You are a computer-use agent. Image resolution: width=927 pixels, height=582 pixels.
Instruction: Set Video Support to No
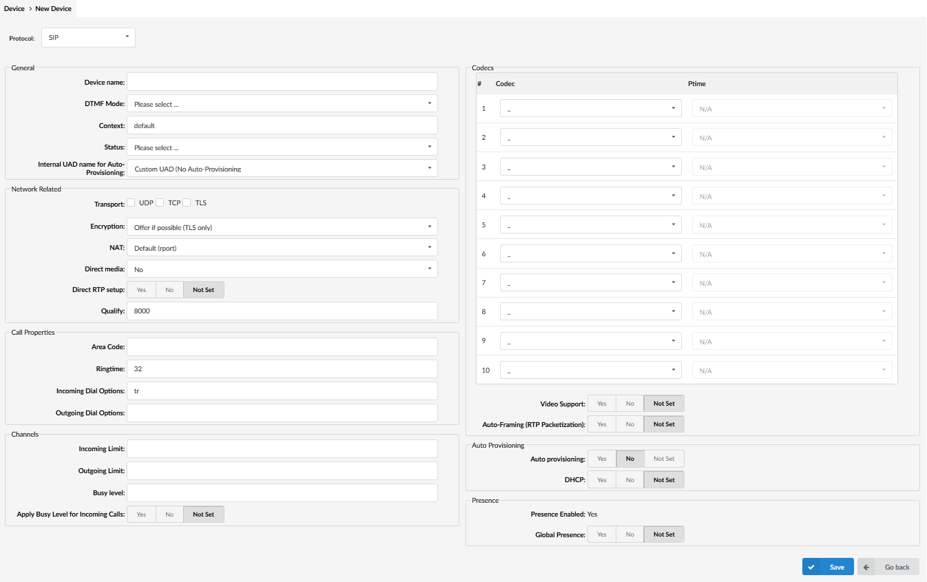click(x=629, y=404)
